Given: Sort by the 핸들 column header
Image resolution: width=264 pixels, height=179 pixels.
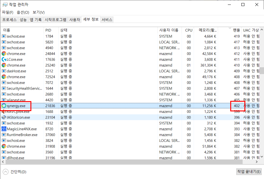Looking at the screenshot, I should coord(230,30).
